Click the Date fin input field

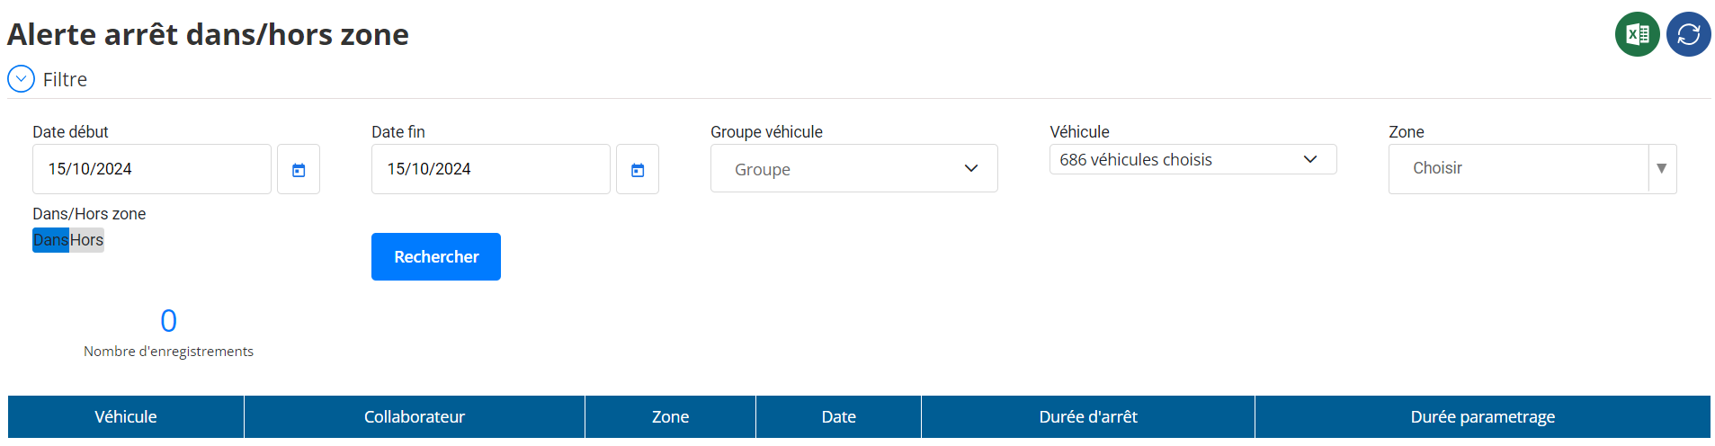tap(491, 169)
